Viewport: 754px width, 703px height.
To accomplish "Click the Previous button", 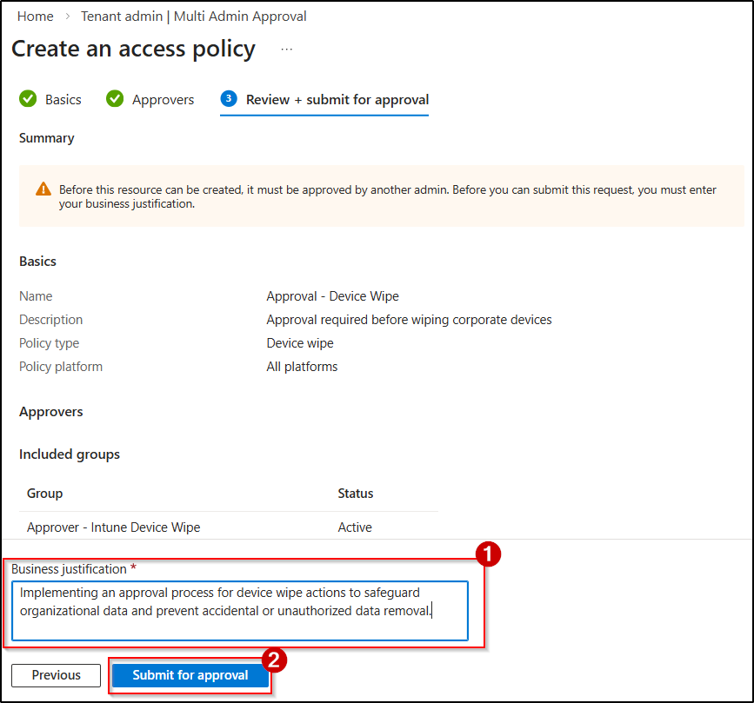I will click(56, 675).
